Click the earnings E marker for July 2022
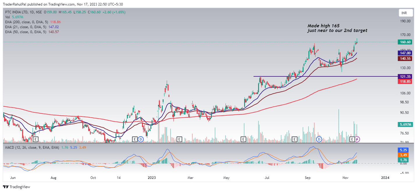 coord(36,139)
